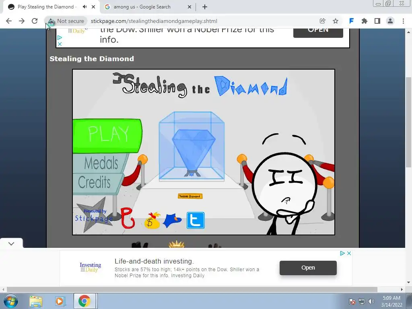The height and width of the screenshot is (309, 412).
Task: Mute audio icon on Stealing tab
Action: point(84,7)
